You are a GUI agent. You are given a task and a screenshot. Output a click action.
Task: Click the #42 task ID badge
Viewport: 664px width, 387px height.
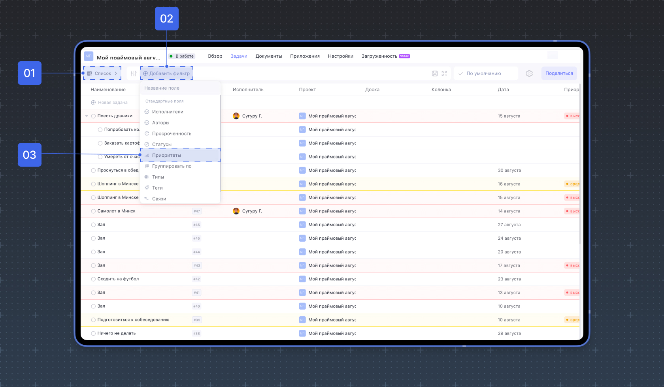coord(197,279)
